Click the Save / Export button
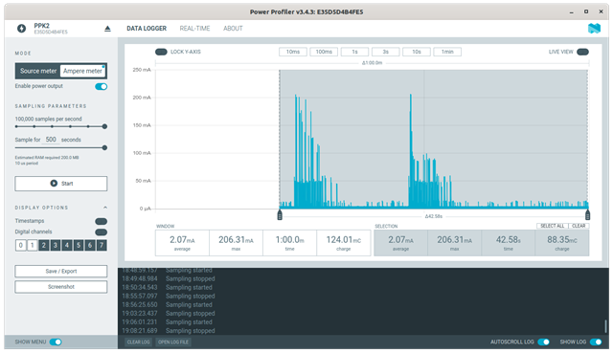Image resolution: width=613 pixels, height=353 pixels. (61, 272)
